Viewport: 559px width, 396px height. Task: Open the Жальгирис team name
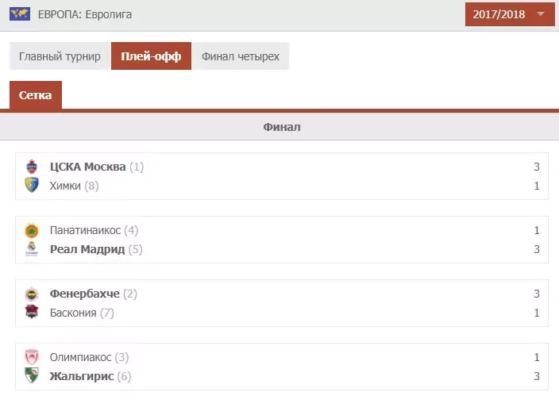[x=82, y=376]
